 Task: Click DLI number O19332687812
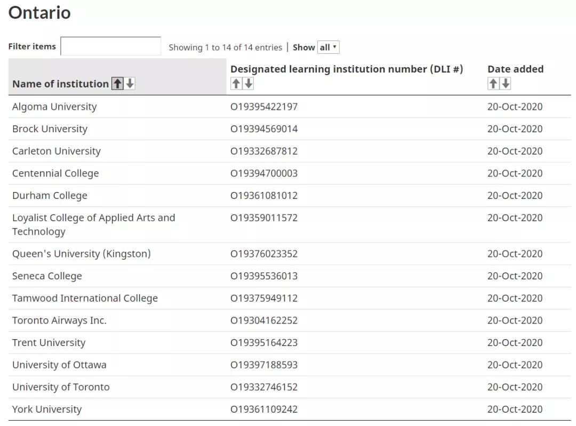tap(264, 151)
